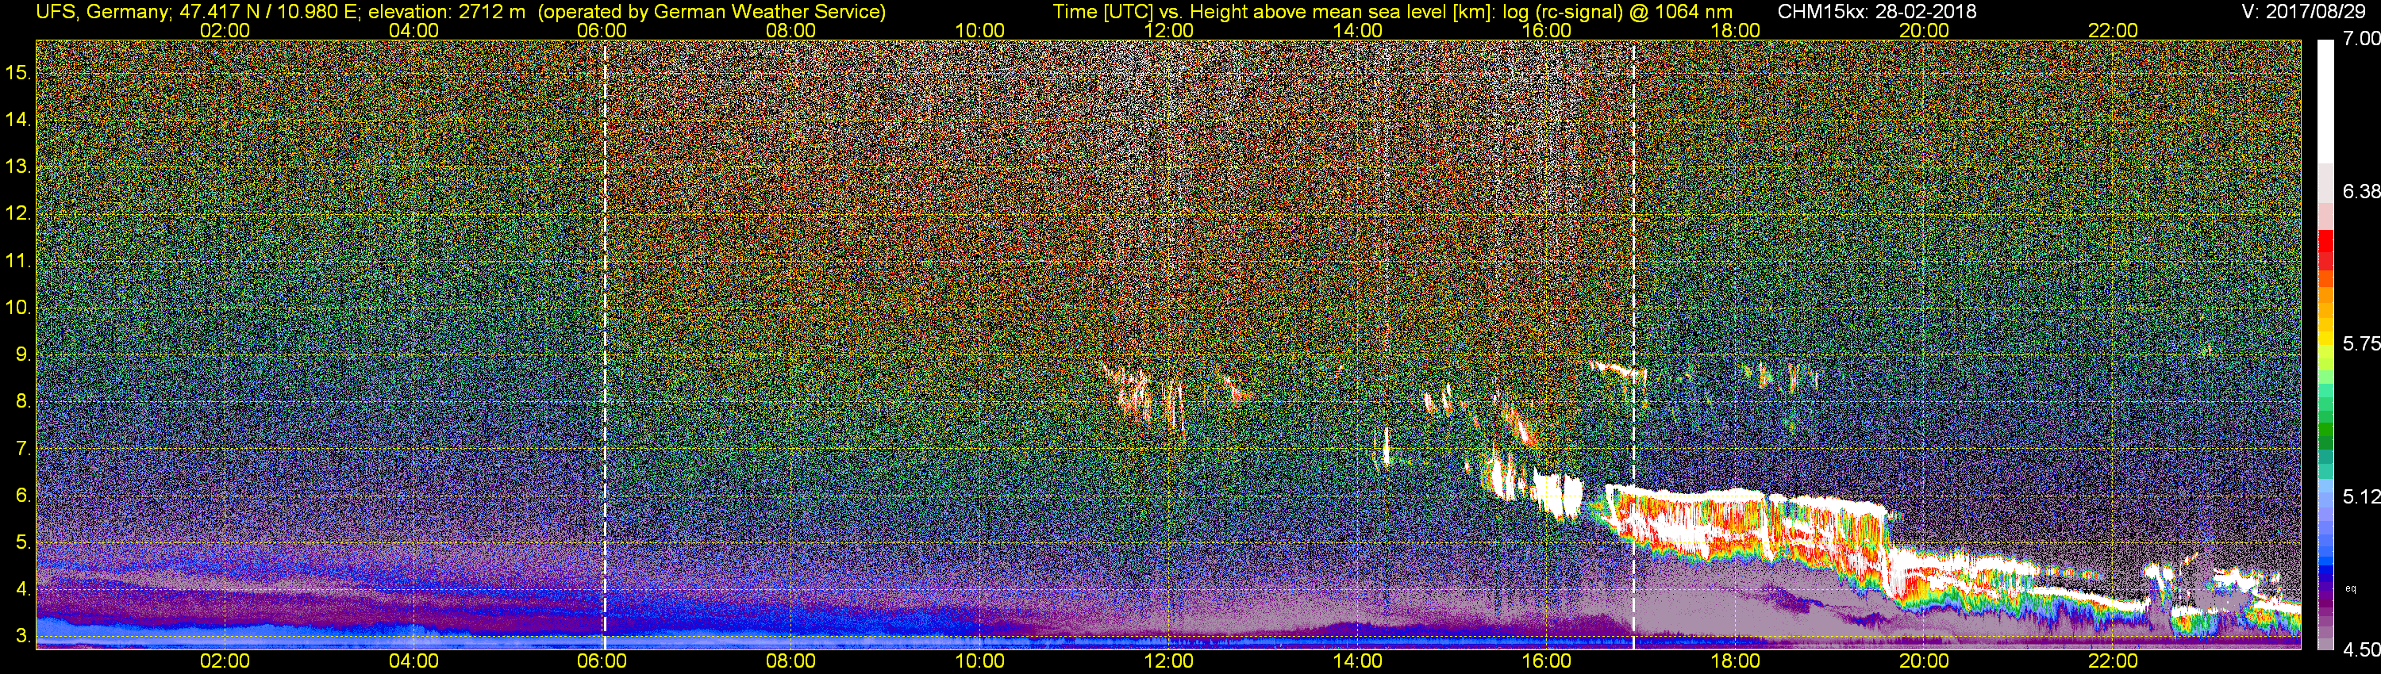Viewport: 2381px width, 674px height.
Task: Click '12:00' on the bottom time axis
Action: click(x=1168, y=661)
